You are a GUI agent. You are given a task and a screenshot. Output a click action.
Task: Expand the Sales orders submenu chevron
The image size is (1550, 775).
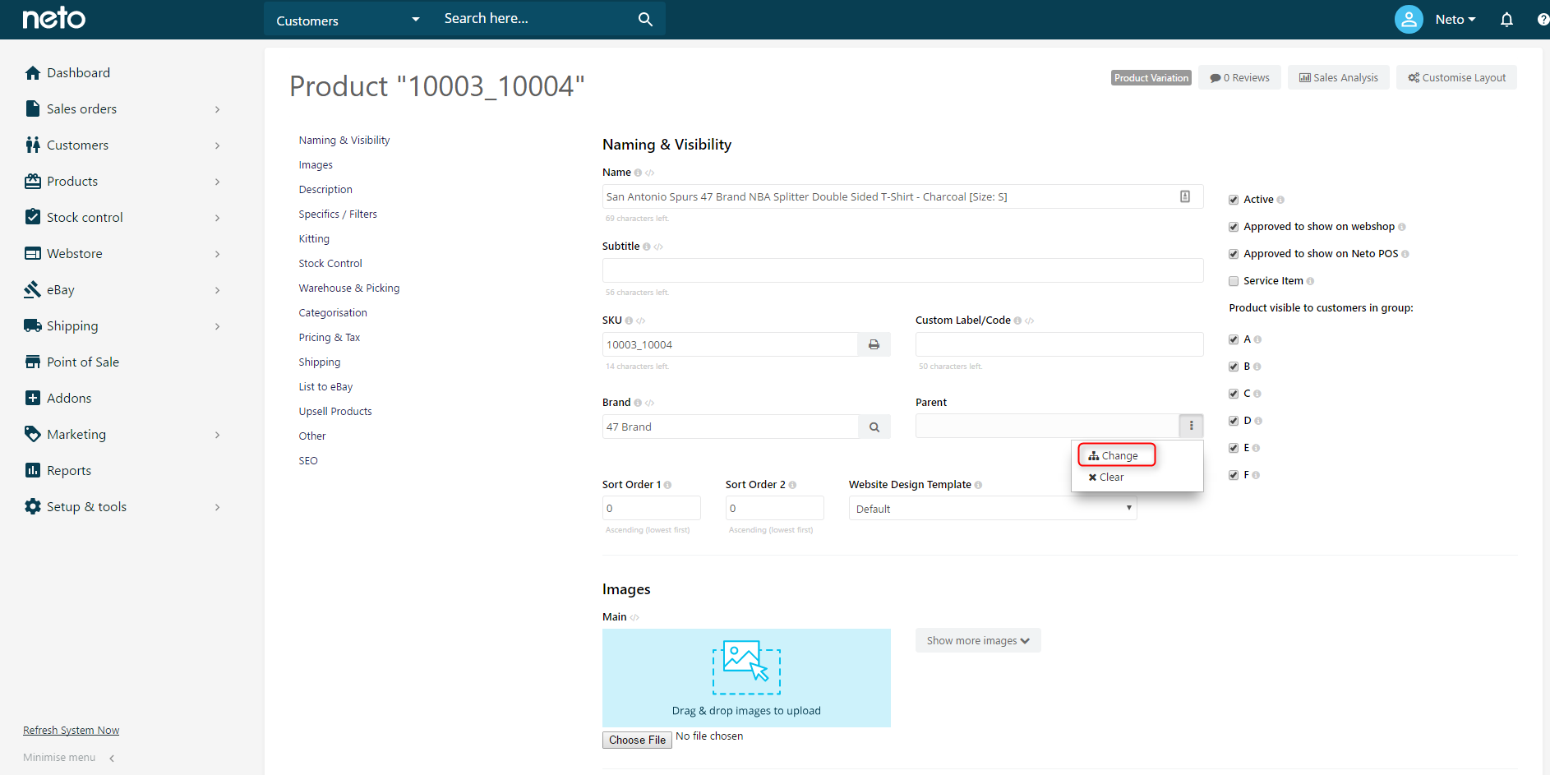click(x=217, y=109)
